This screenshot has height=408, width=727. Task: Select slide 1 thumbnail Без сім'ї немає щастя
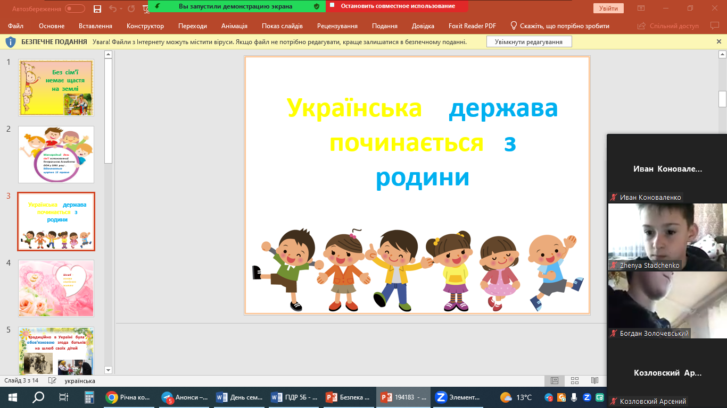(x=56, y=88)
